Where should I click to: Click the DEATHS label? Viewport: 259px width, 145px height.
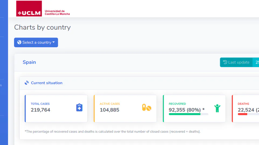pos(243,104)
